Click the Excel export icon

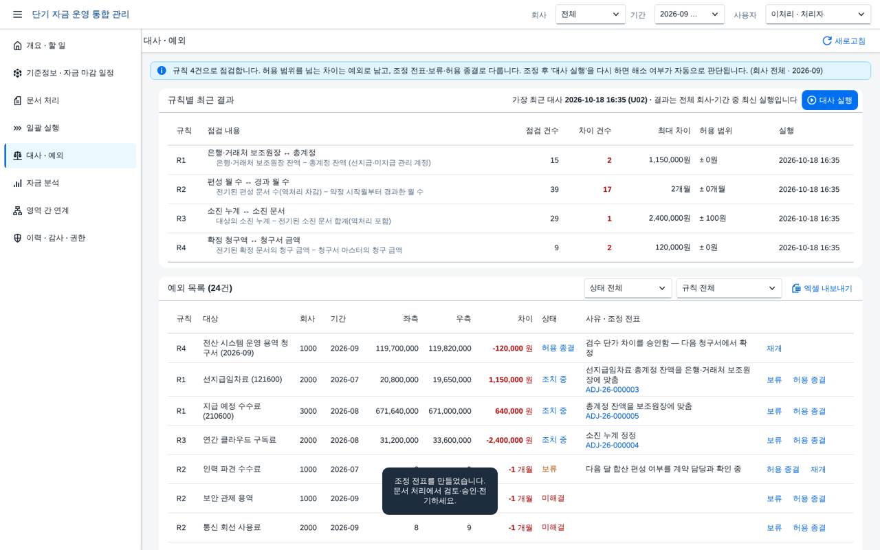tap(797, 288)
